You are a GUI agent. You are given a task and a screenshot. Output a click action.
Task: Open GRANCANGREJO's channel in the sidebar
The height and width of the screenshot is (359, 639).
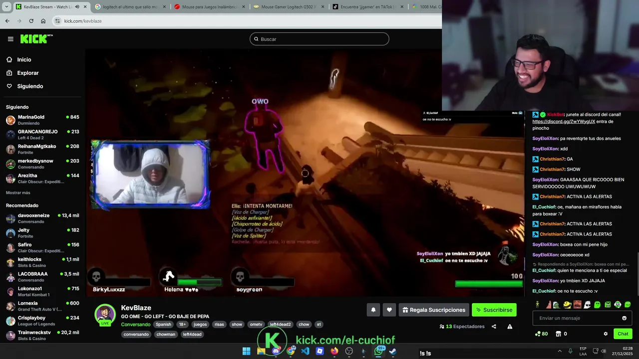42,135
